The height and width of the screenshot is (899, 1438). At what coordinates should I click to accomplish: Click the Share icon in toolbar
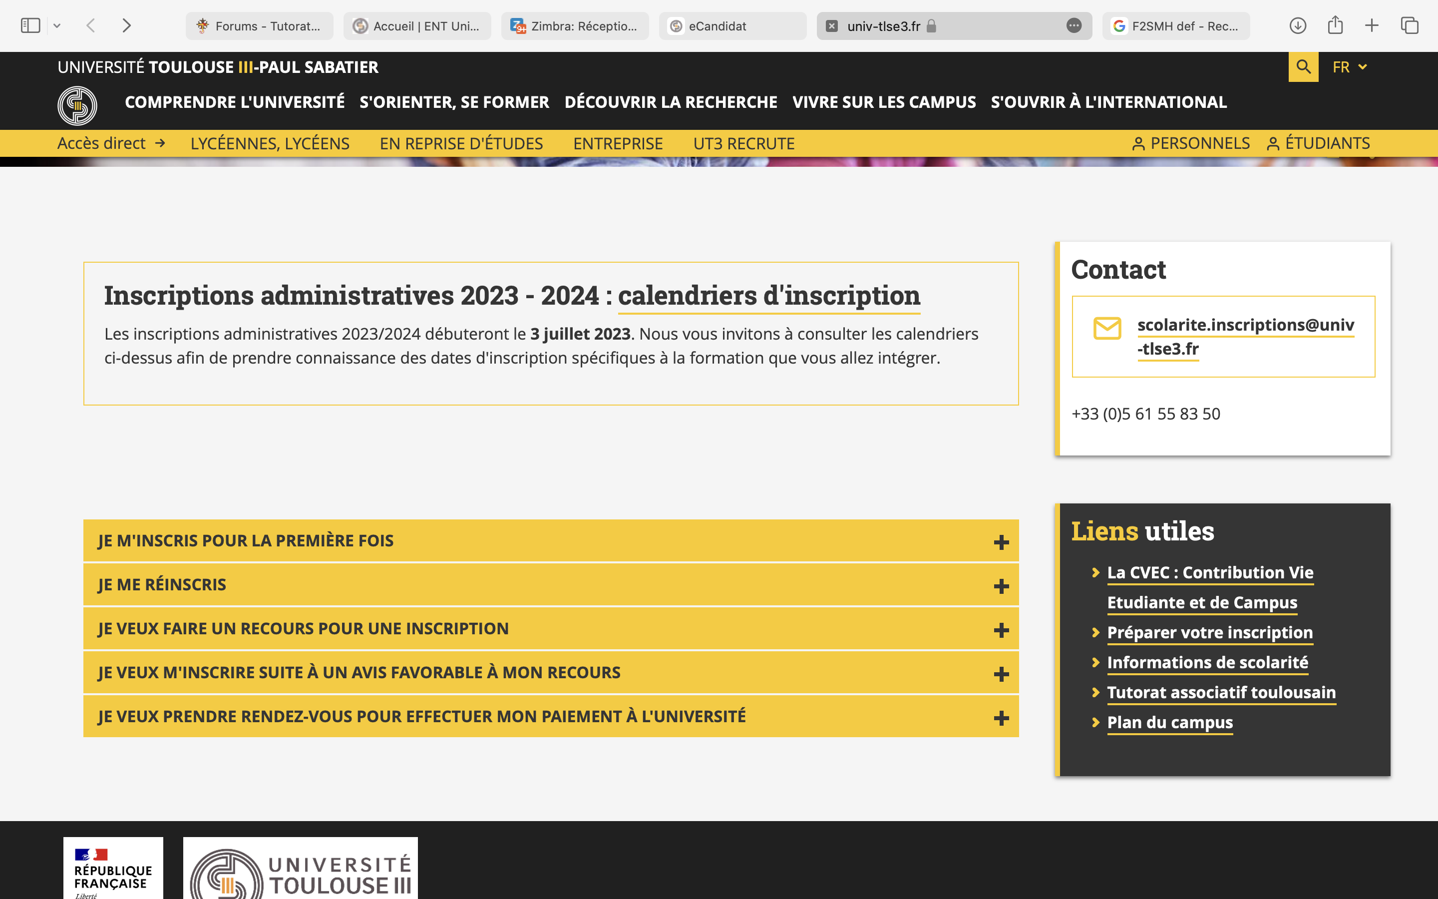pos(1335,25)
